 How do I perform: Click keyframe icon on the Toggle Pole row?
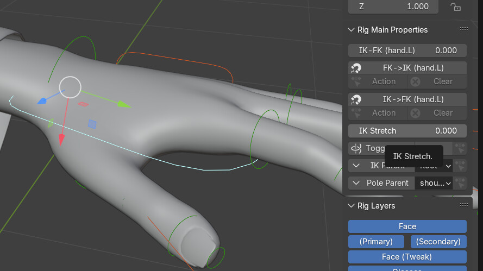[460, 148]
